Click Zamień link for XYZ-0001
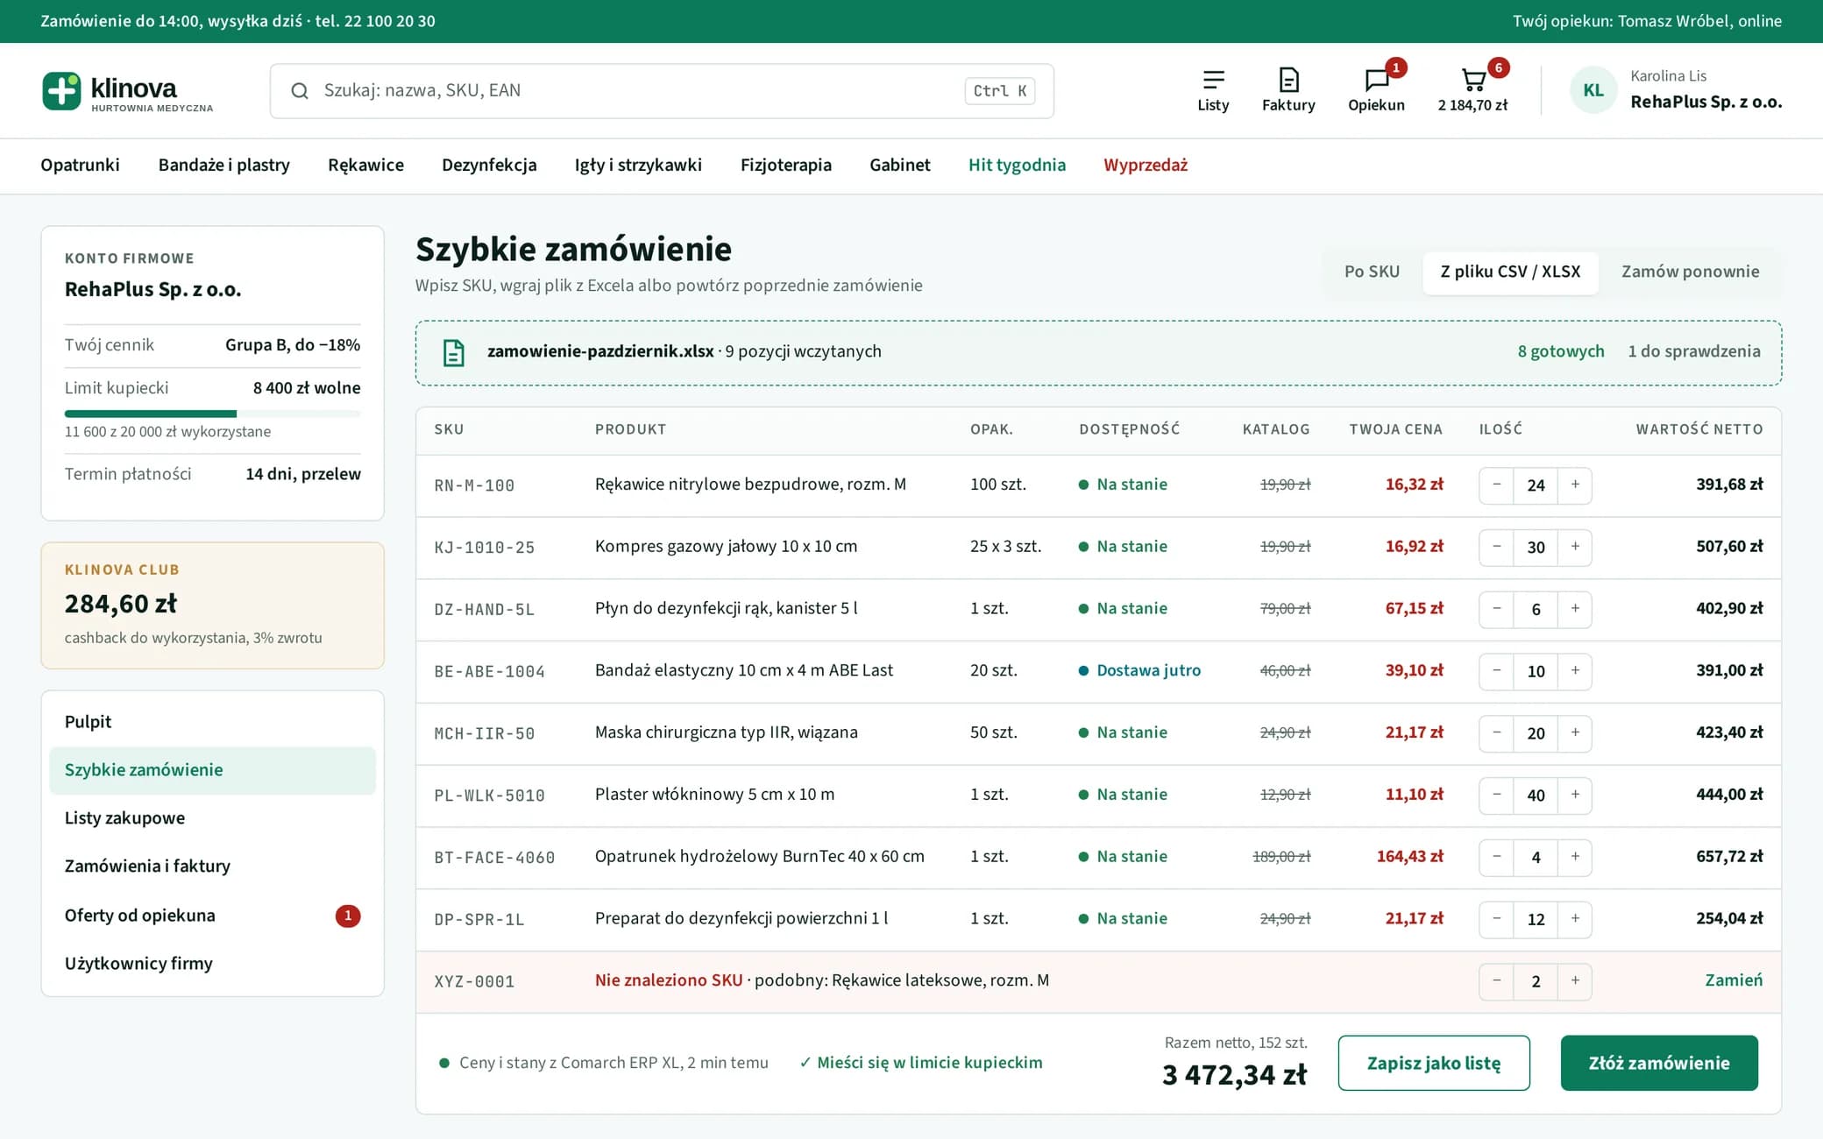1823x1139 pixels. 1734,981
